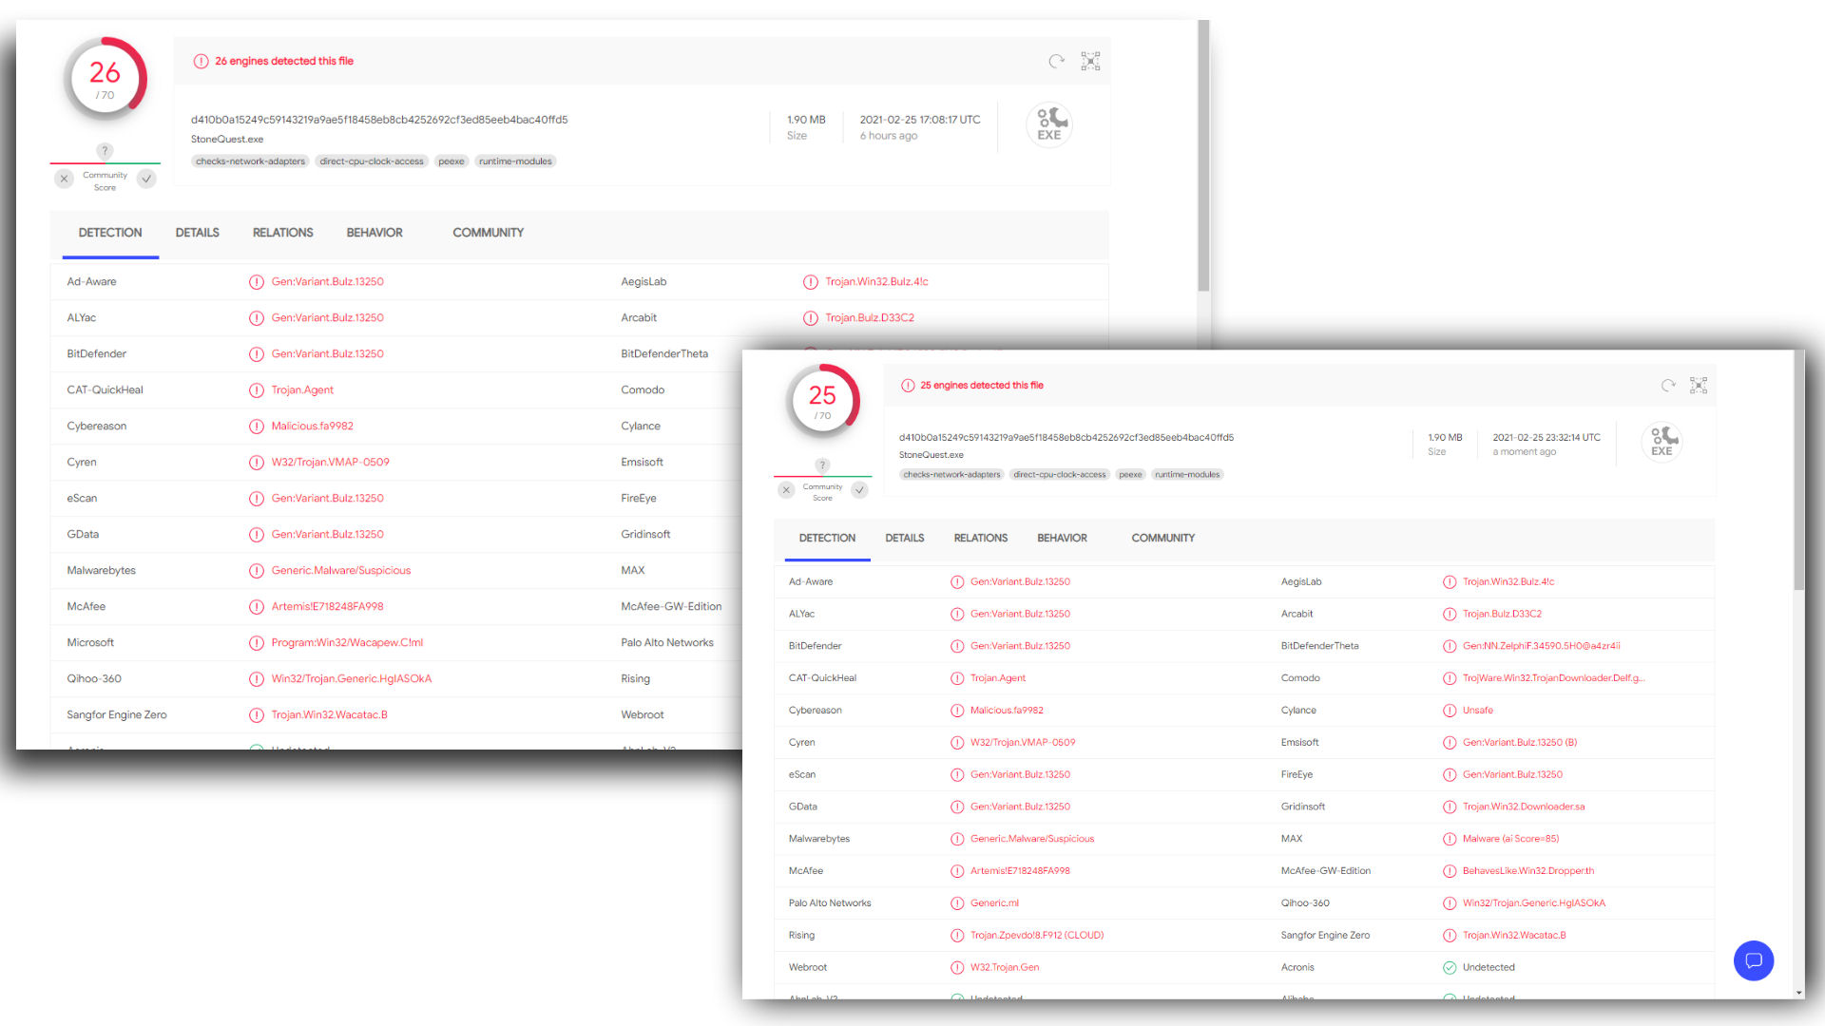Click the 25/70 detection score gauge
The width and height of the screenshot is (1825, 1026).
point(822,401)
